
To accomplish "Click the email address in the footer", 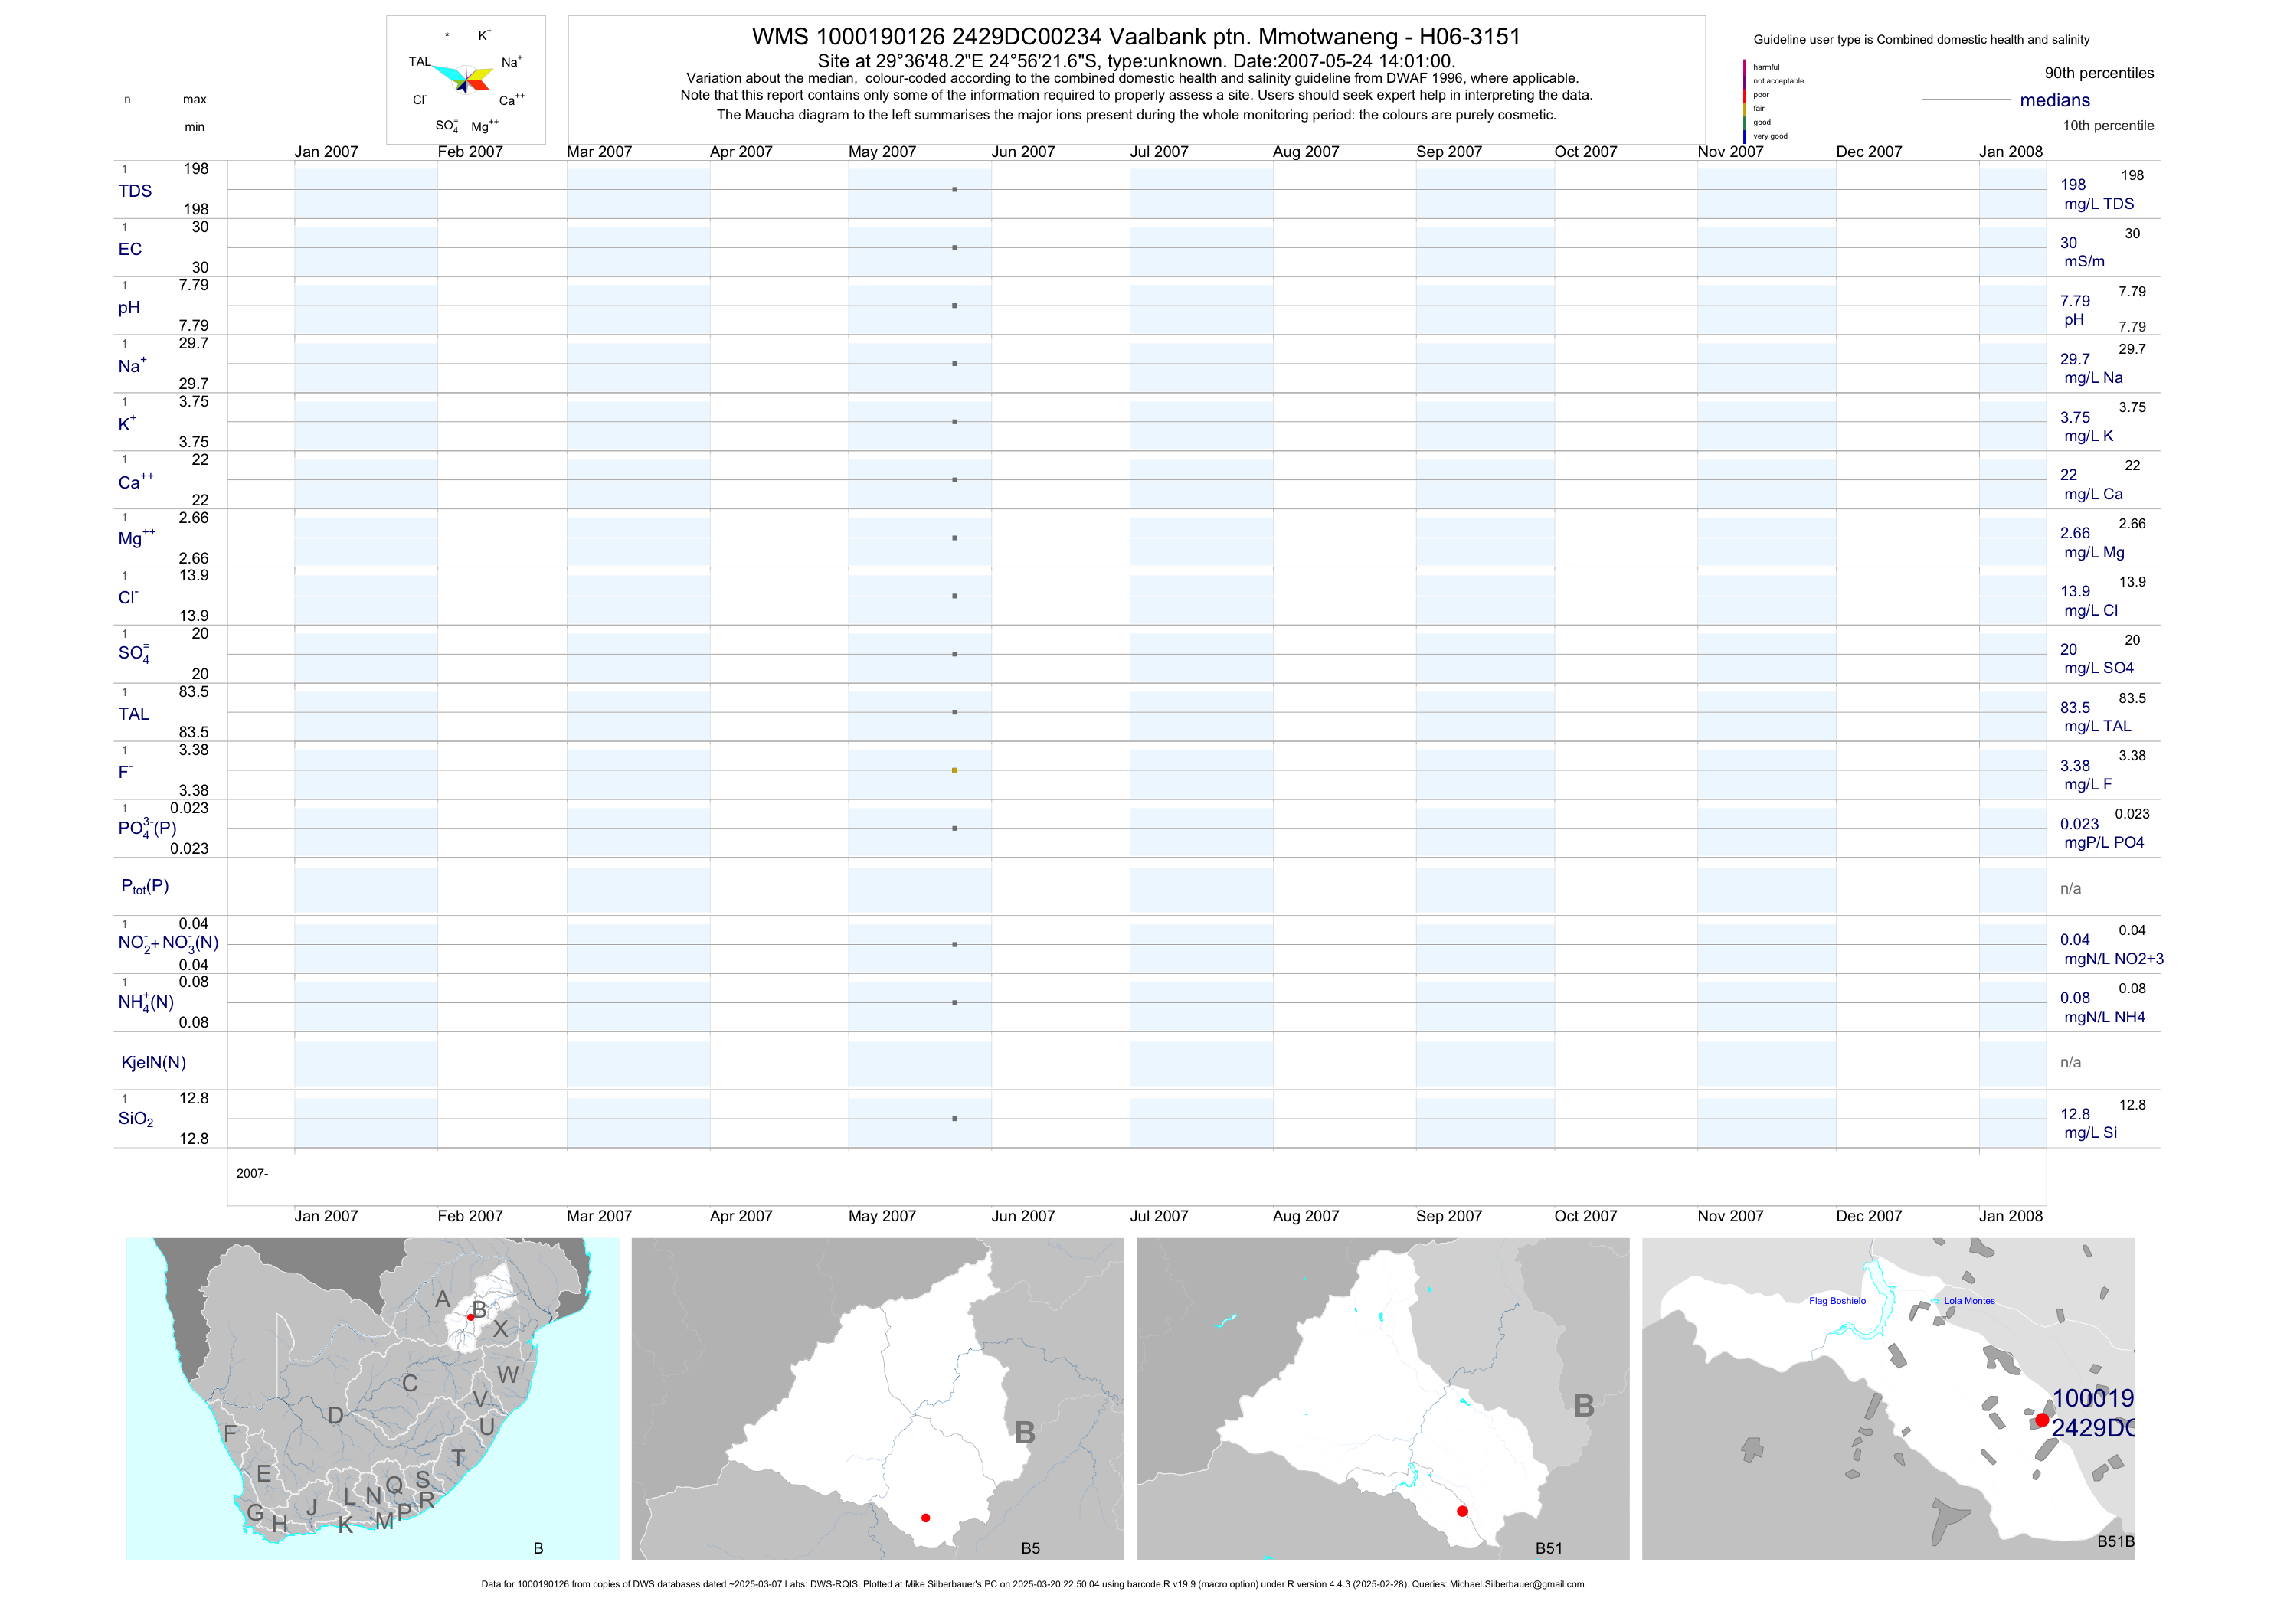I will click(x=1517, y=1584).
